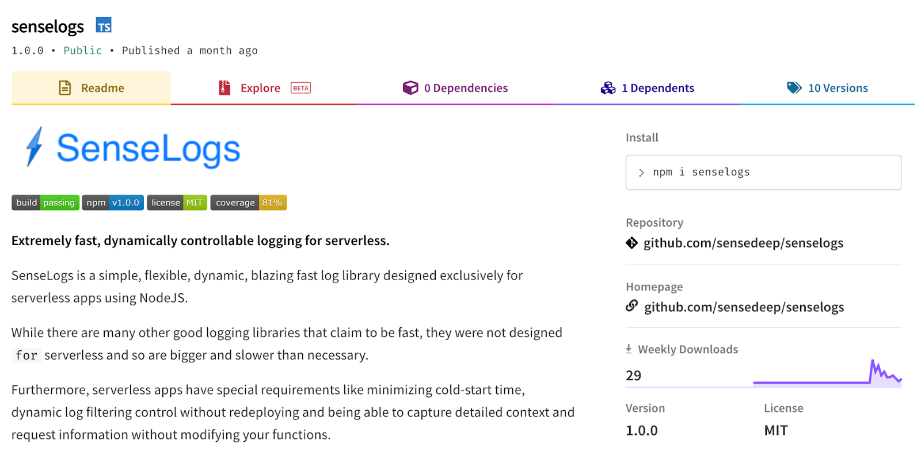Open the homepage link github.com/sensedeep/senselogs

pos(744,307)
